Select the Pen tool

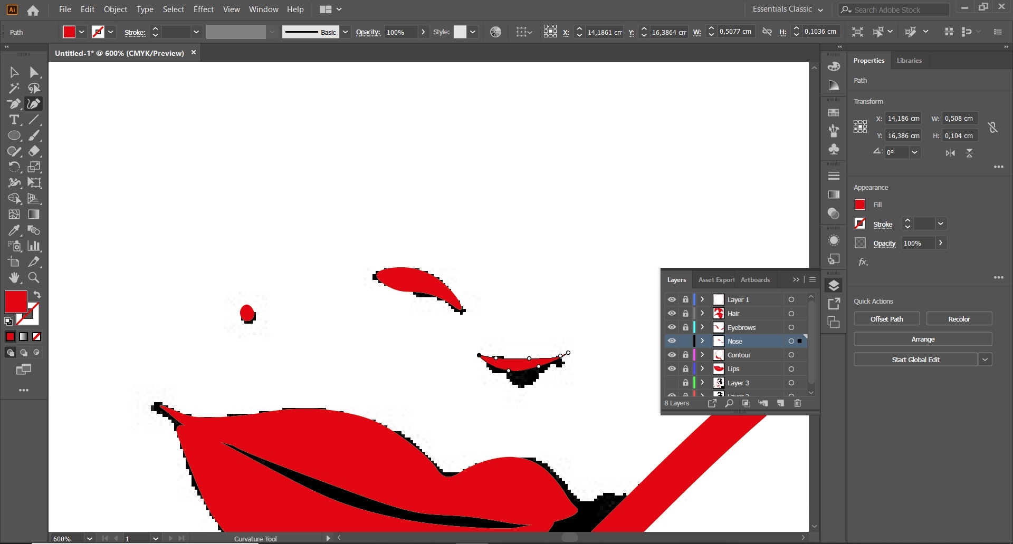tap(14, 104)
